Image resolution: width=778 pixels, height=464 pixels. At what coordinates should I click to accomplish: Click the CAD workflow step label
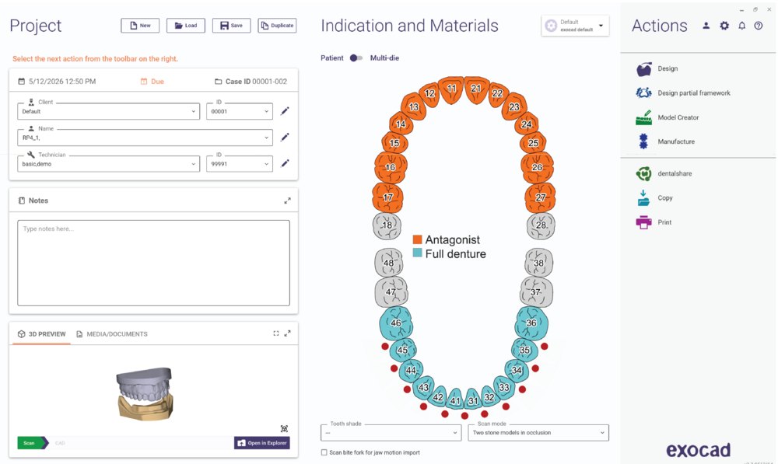coord(60,443)
